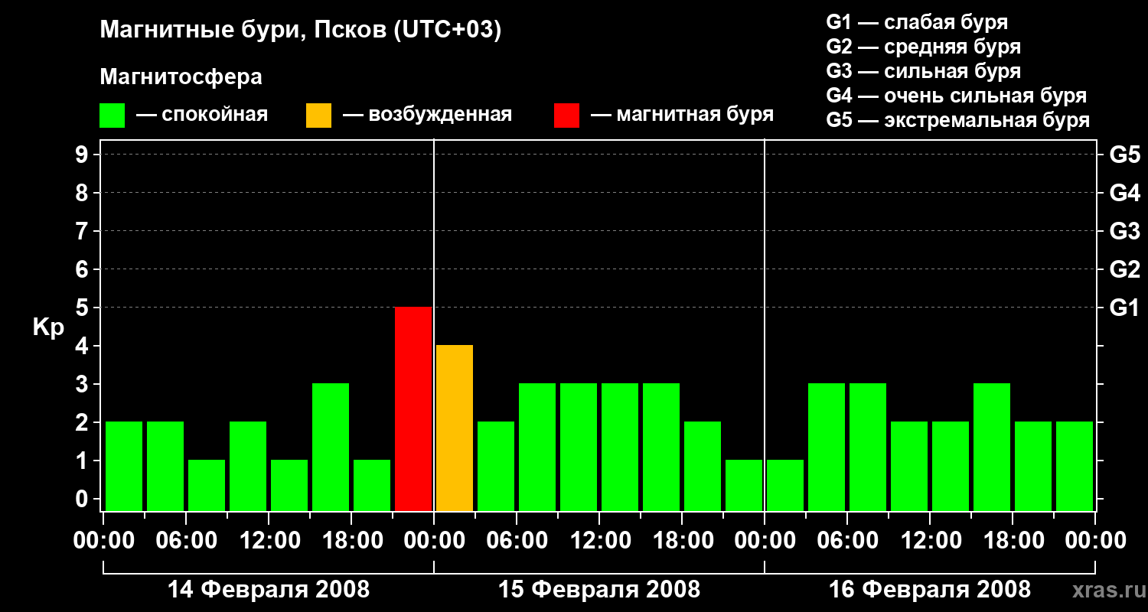Click the 'возбужденная' legend text
1148x612 pixels.
(440, 116)
